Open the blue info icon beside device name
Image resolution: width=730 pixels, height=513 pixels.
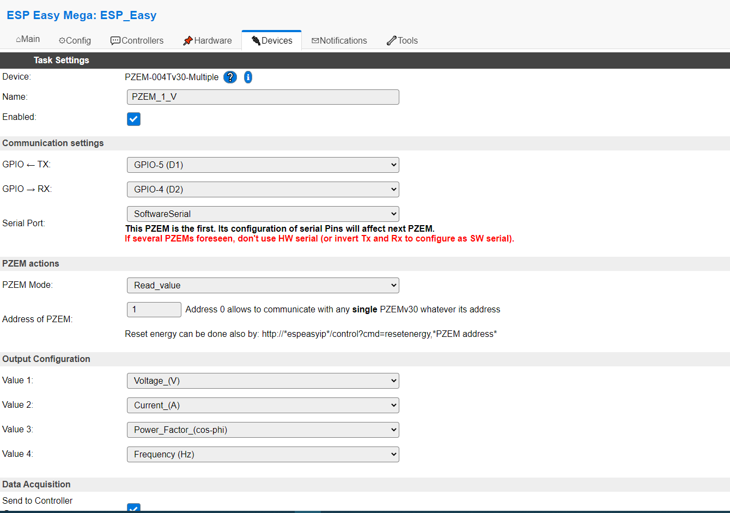click(248, 77)
